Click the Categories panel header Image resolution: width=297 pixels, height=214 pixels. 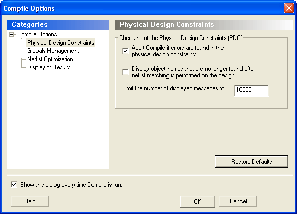coord(58,25)
